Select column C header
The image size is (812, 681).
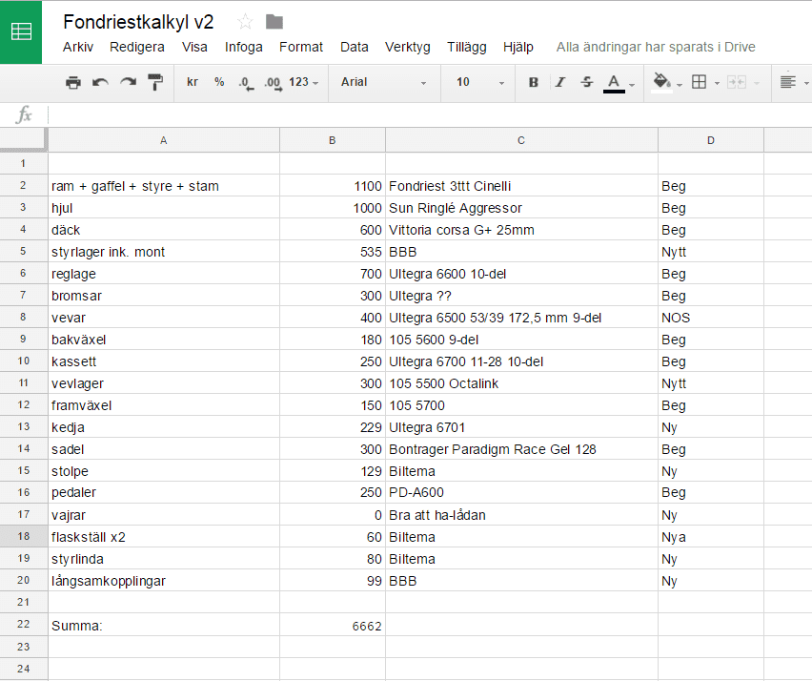tap(521, 140)
